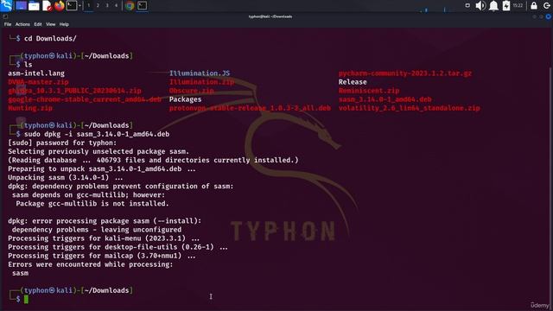Click the panel clock 15:22

coord(518,6)
